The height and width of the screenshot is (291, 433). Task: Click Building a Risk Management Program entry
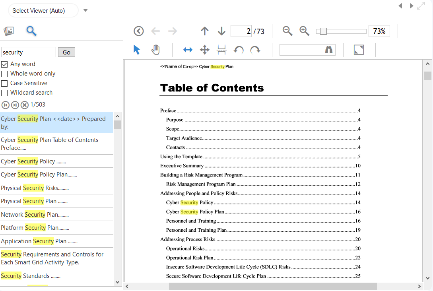tap(260, 175)
